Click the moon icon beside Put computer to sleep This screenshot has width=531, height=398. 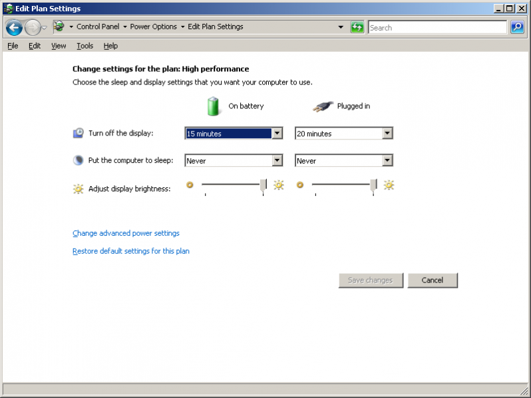tap(79, 160)
